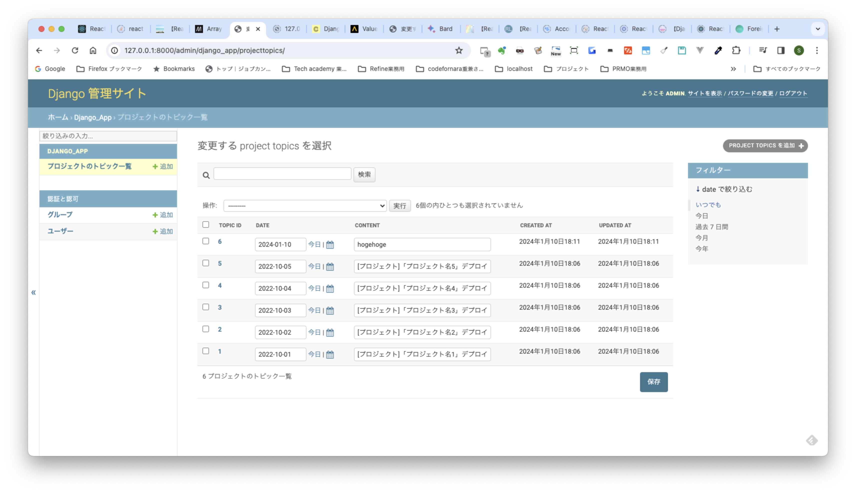Viewport: 856px width, 493px height.
Task: Click the magnifier icon beside the search box
Action: coord(206,175)
